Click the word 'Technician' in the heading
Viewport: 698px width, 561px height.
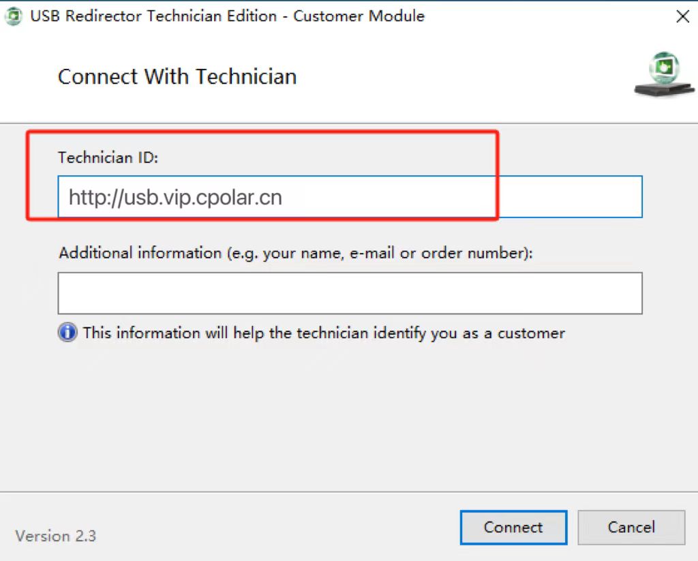coord(247,76)
